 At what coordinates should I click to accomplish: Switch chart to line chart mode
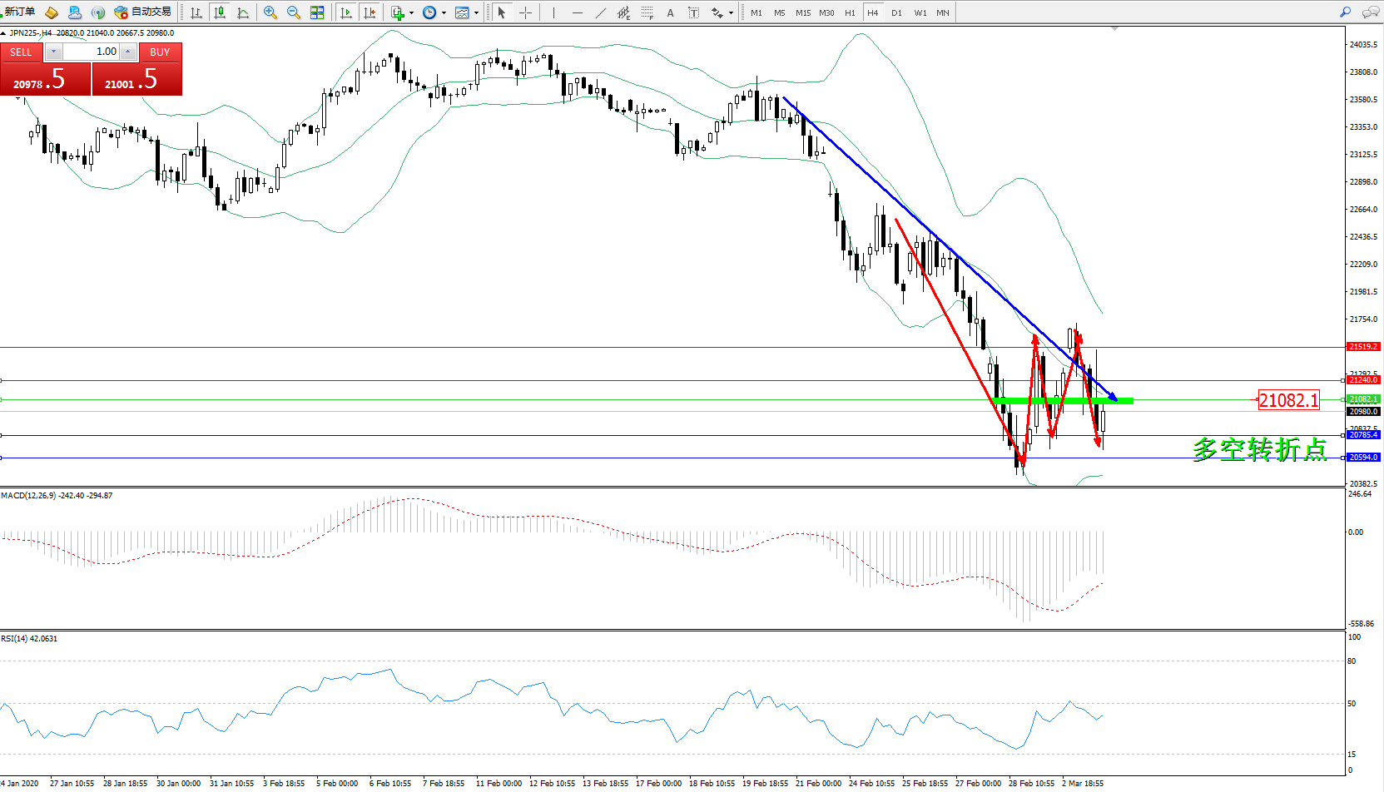coord(243,12)
